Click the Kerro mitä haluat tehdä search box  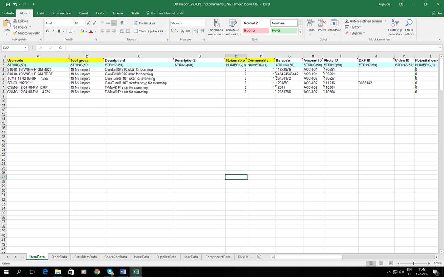tap(165, 13)
